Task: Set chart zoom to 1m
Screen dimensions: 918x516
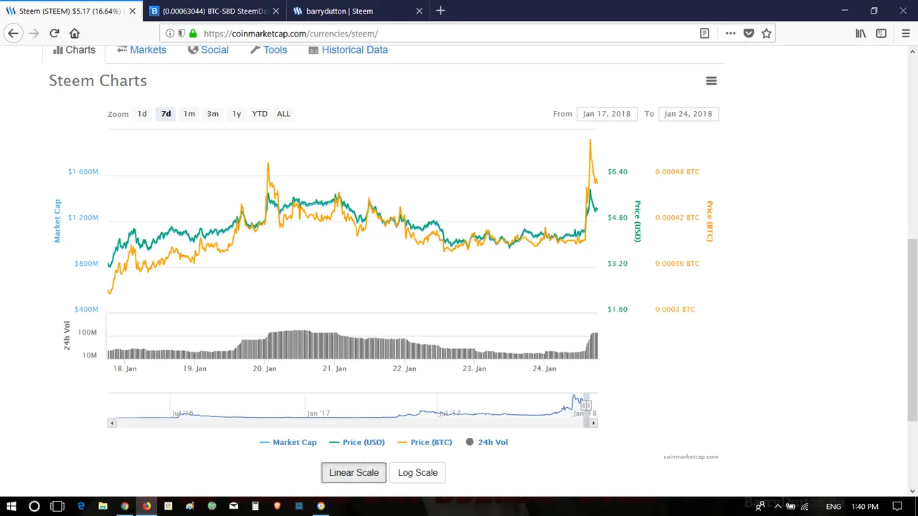Action: click(x=189, y=114)
